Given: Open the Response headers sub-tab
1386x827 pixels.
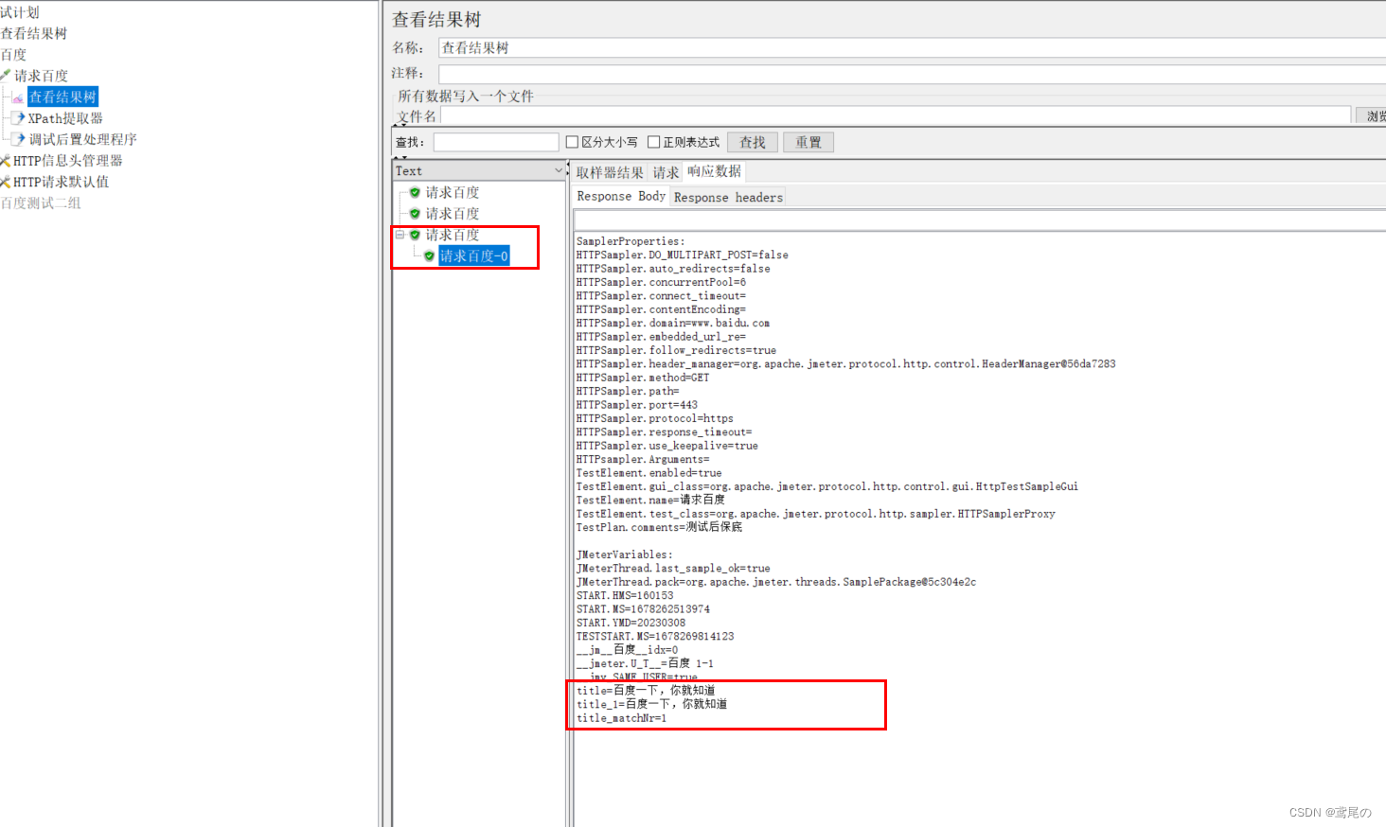Looking at the screenshot, I should (728, 197).
